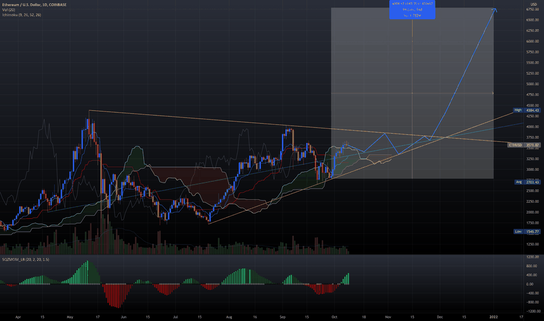Image resolution: width=544 pixels, height=321 pixels.
Task: Click the Sep date on time axis
Action: (283, 317)
